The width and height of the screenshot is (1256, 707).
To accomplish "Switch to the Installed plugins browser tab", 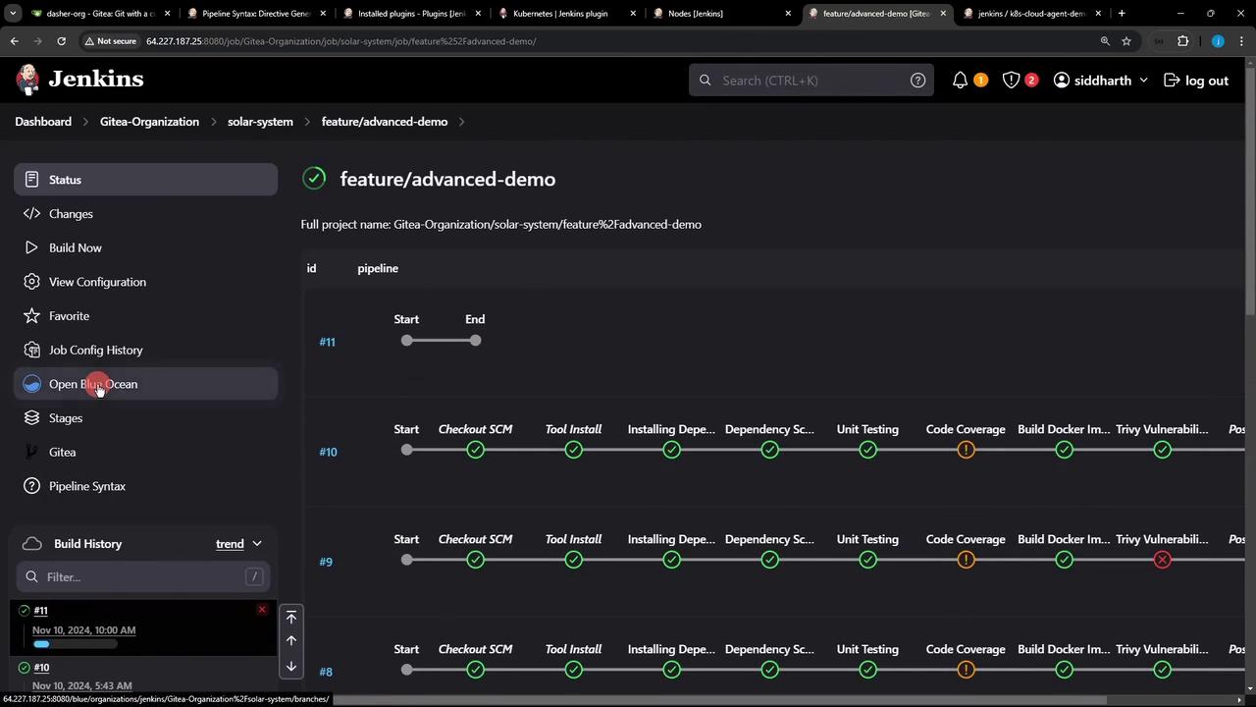I will tap(411, 14).
